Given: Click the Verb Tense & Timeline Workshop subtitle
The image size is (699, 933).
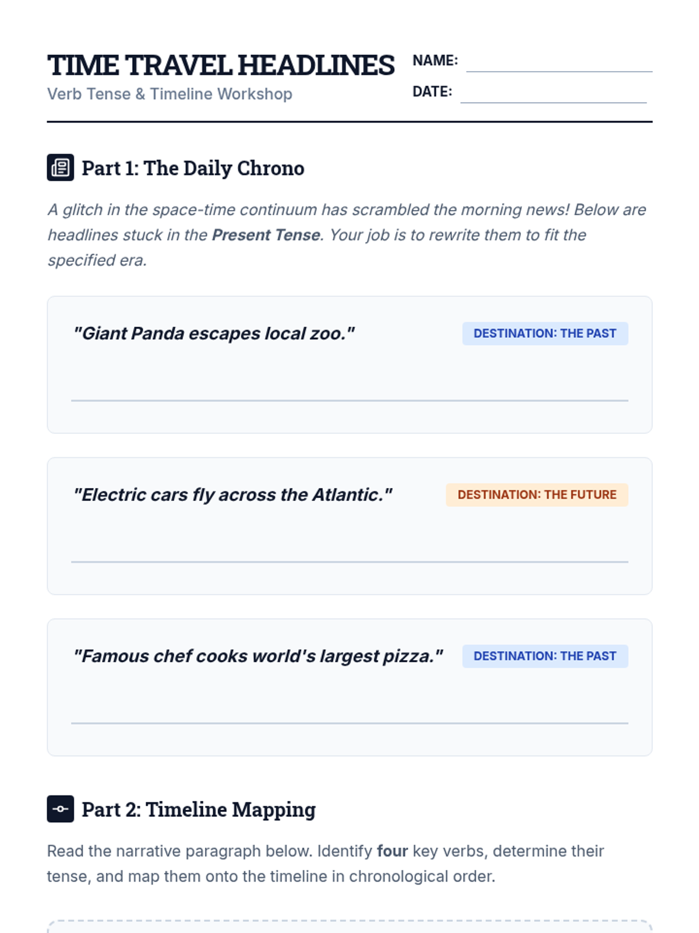Looking at the screenshot, I should tap(170, 94).
